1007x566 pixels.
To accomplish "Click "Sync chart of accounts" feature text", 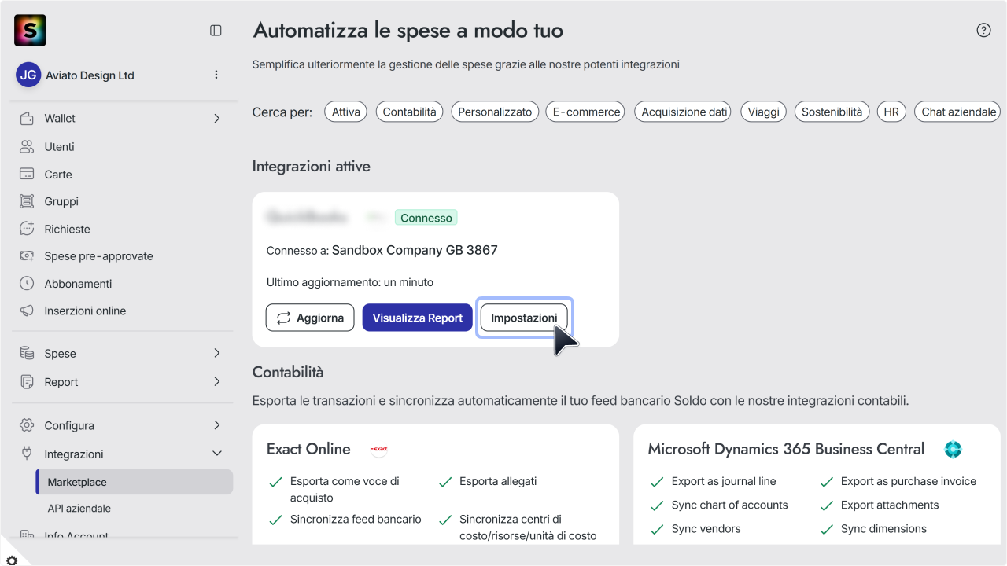I will 729,505.
